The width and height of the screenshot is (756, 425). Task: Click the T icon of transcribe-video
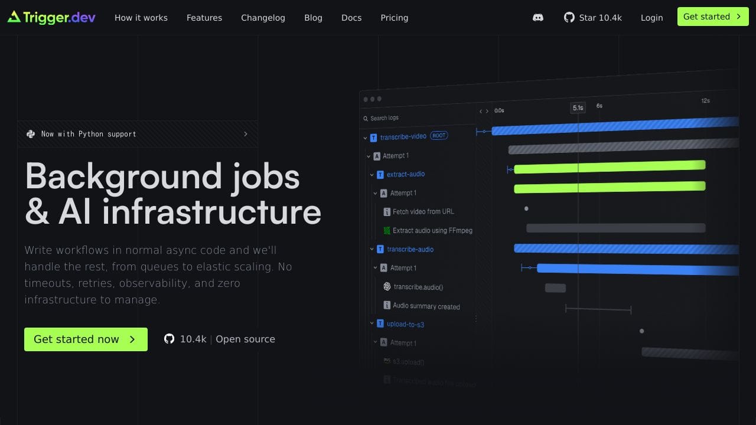coord(373,138)
